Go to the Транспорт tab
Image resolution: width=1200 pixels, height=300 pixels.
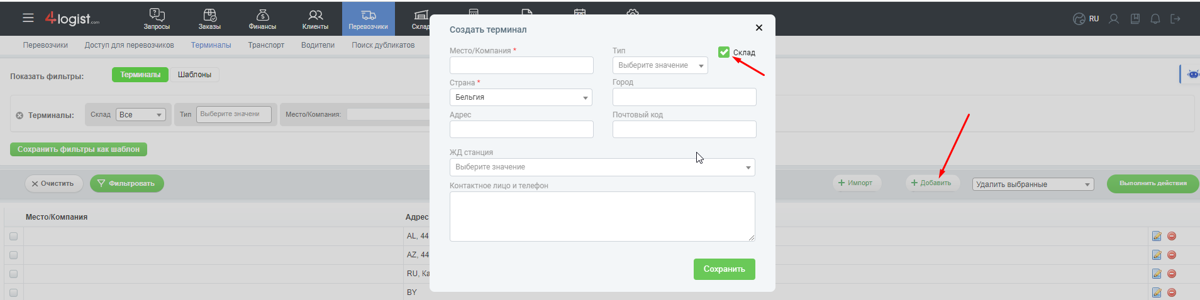(266, 45)
